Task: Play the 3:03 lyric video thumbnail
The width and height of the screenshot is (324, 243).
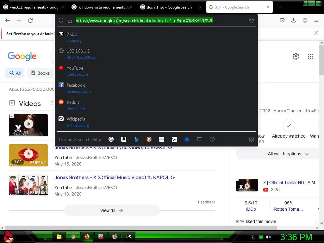Action: 28,155
